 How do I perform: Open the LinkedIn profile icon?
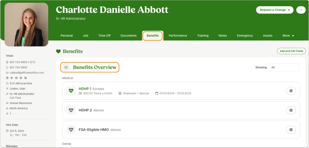[x=7, y=78]
